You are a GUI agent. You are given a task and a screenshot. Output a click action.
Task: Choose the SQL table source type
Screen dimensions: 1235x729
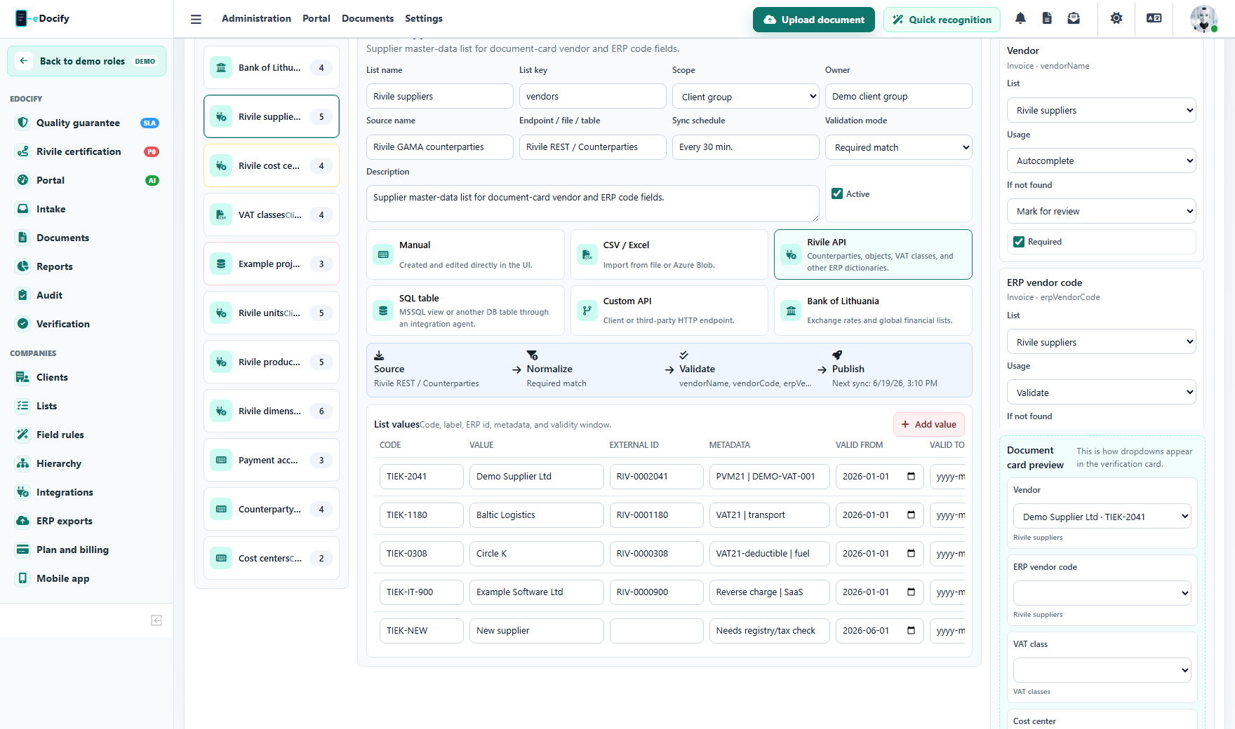(x=465, y=311)
